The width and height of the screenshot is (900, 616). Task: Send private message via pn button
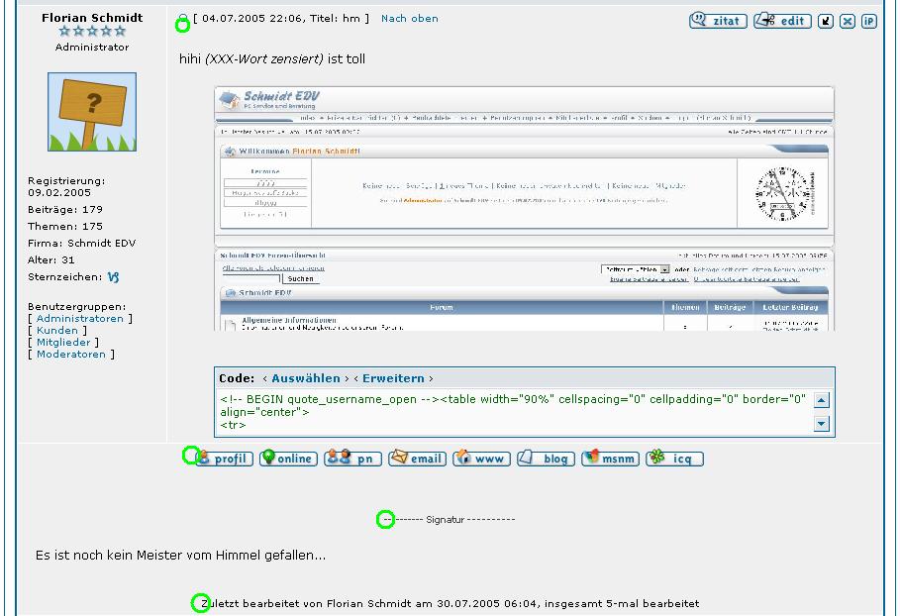tap(353, 459)
